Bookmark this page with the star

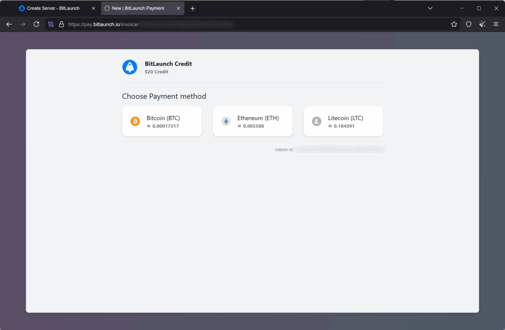click(x=454, y=24)
